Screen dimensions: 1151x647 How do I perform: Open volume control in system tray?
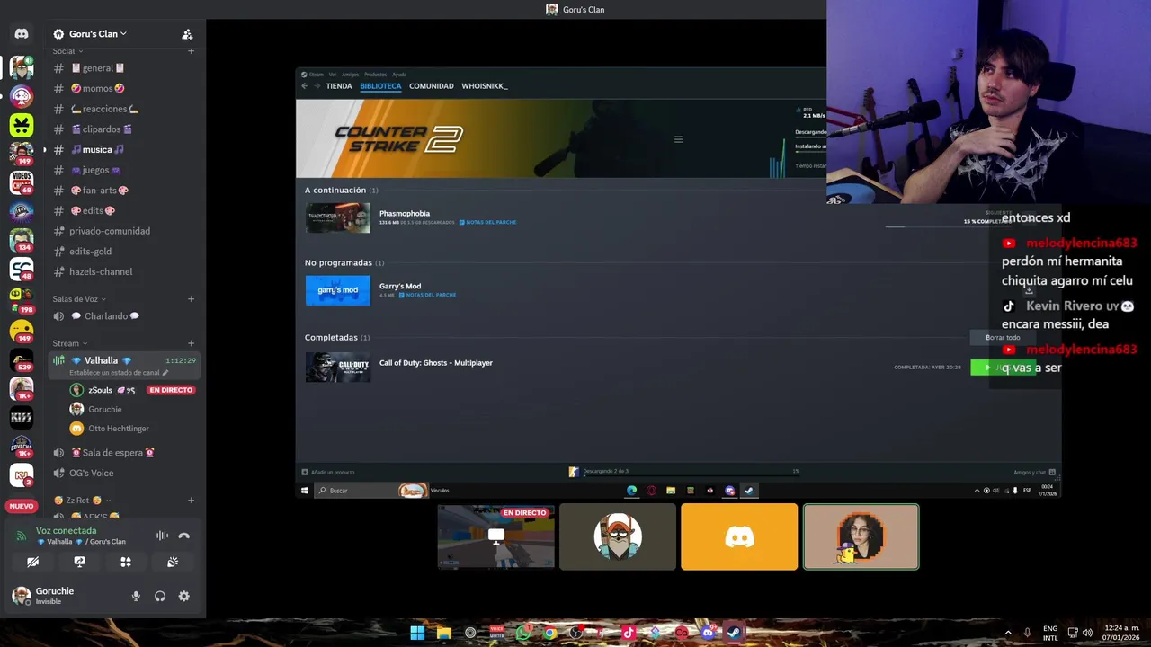(1087, 633)
